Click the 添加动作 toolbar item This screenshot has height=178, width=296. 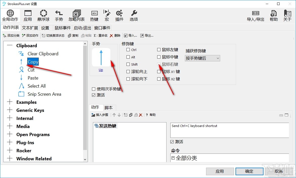[x=30, y=35]
